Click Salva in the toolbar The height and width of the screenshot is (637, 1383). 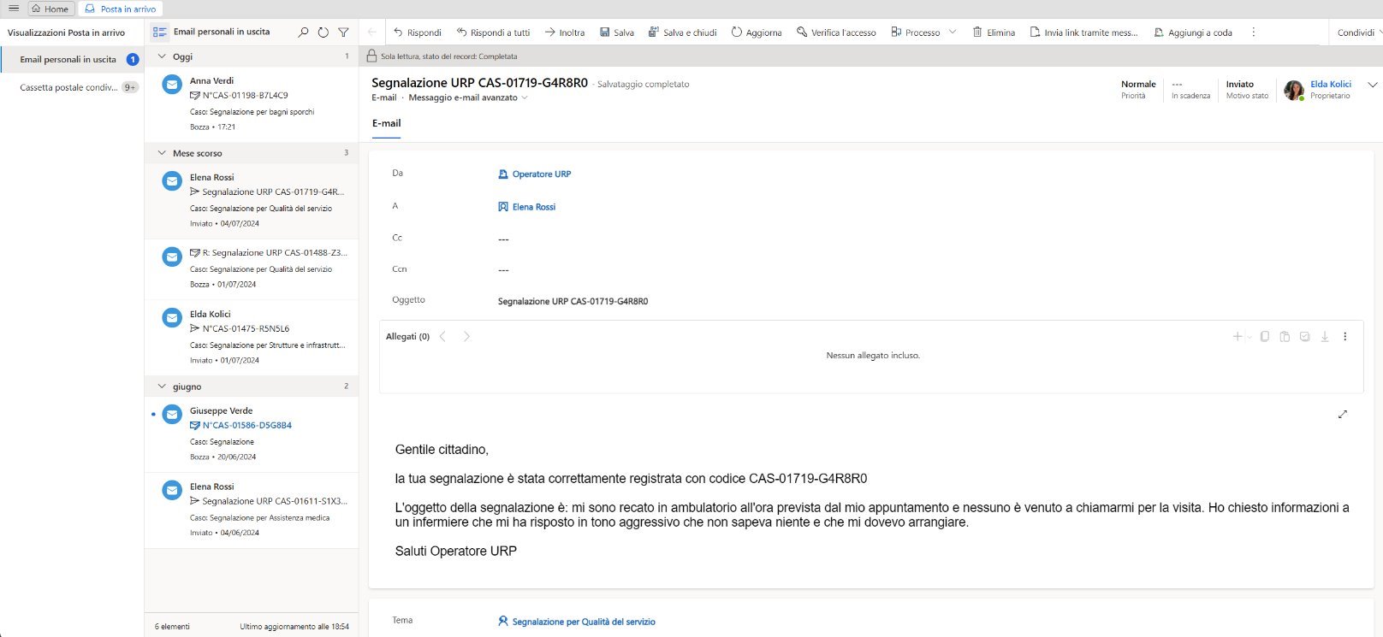tap(617, 32)
